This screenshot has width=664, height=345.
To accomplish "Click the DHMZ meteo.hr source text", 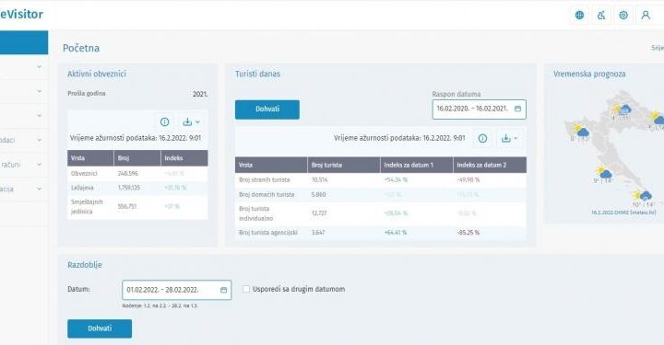I will click(x=623, y=213).
